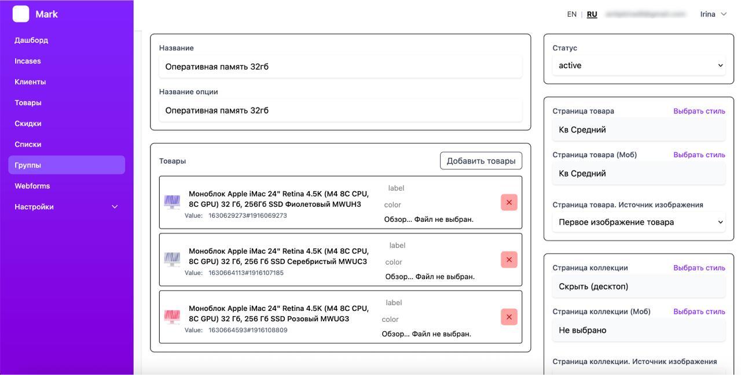Click the Добавить товары button
Viewport: 741px width, 375px height.
click(480, 161)
